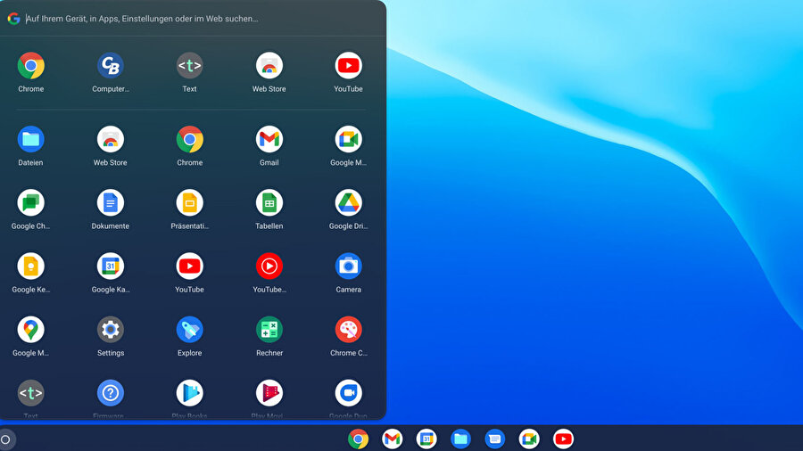Open the Play Movies app

pos(269,393)
